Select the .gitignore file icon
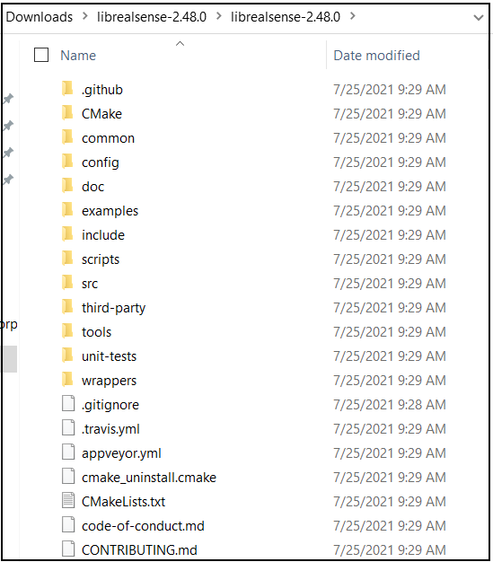493x562 pixels. pos(68,404)
